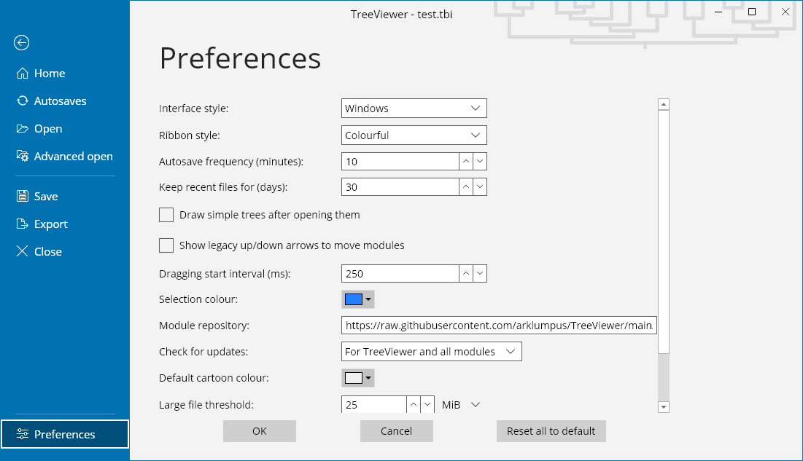Click the Close X icon in sidebar
This screenshot has width=803, height=461.
(22, 252)
